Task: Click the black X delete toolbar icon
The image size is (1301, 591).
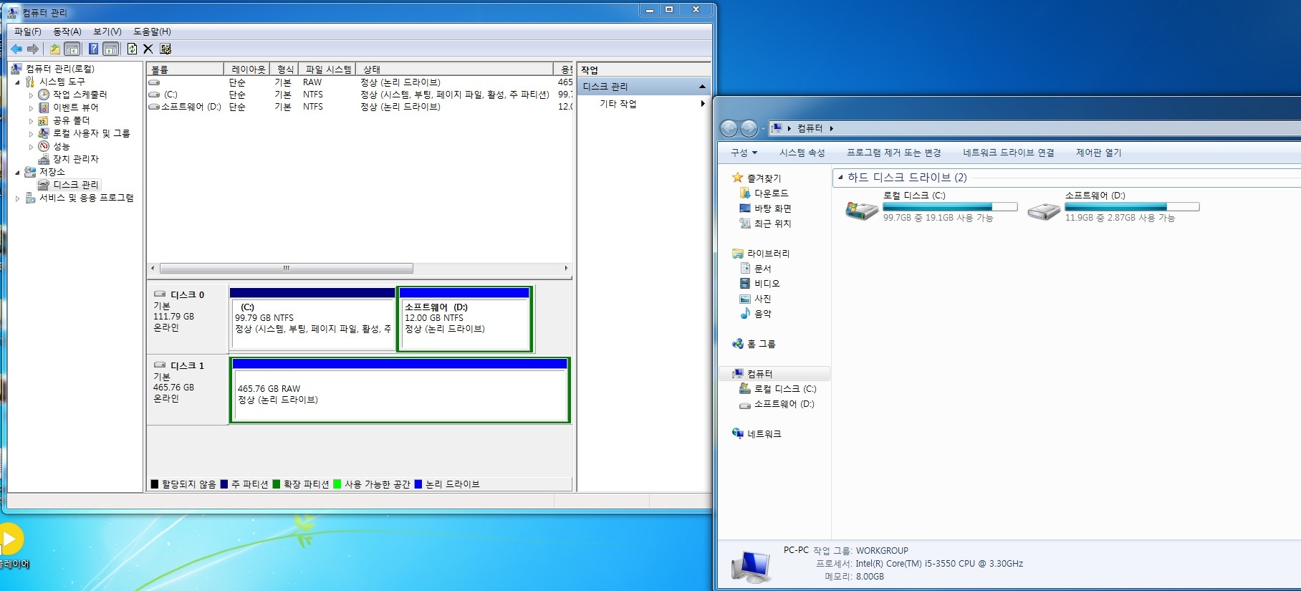Action: point(148,49)
